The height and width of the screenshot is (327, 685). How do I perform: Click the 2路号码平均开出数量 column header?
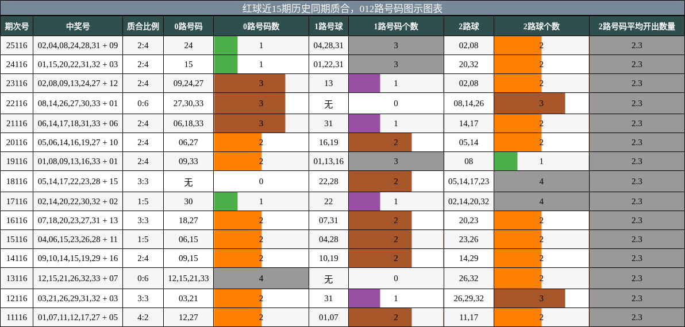pos(637,26)
